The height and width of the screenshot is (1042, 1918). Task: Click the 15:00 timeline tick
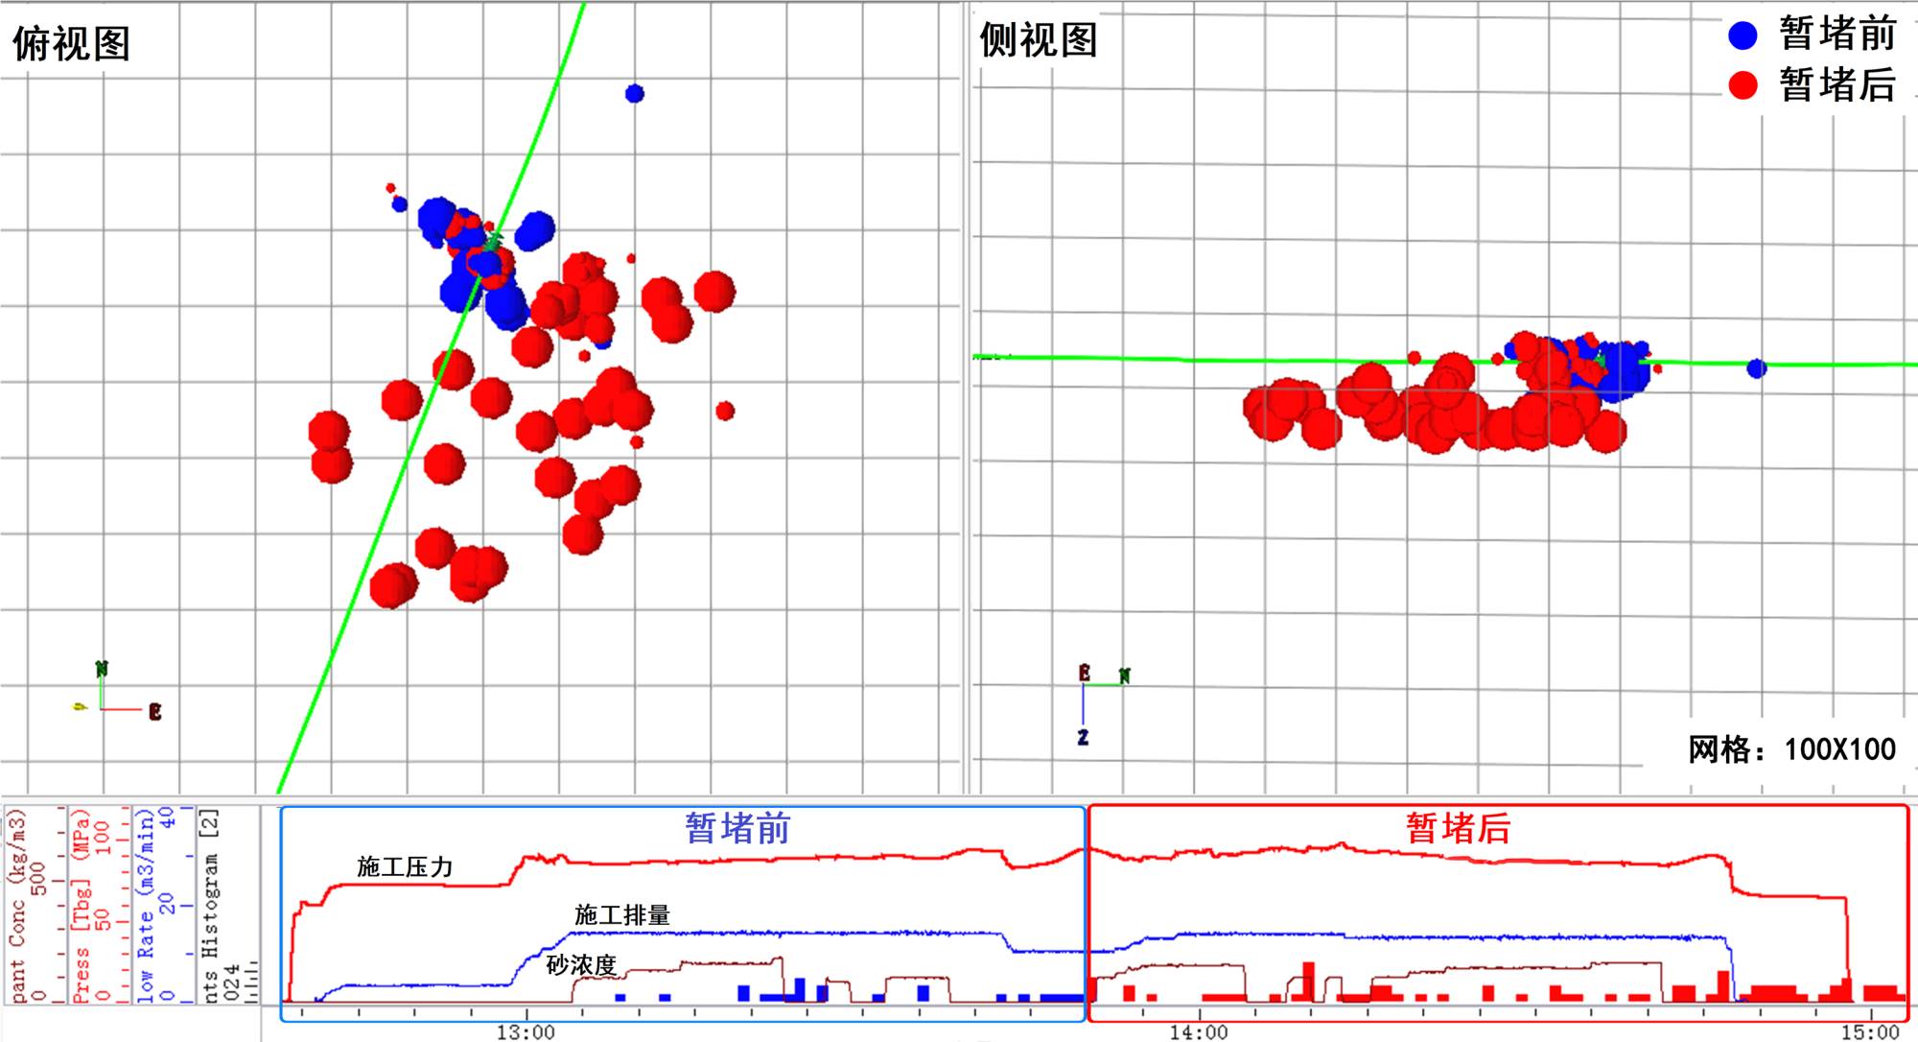click(1869, 1031)
